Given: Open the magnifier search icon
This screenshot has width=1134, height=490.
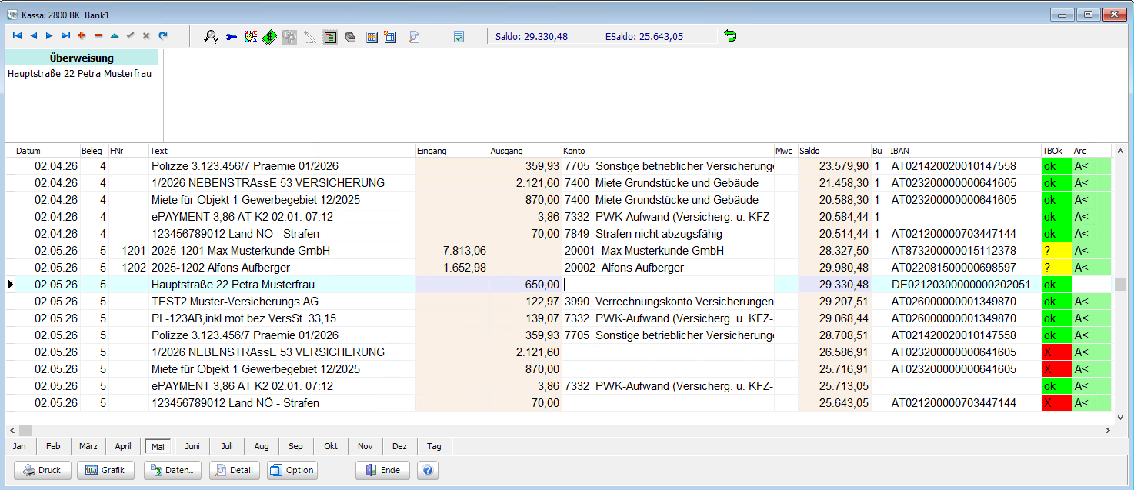Looking at the screenshot, I should tap(210, 36).
